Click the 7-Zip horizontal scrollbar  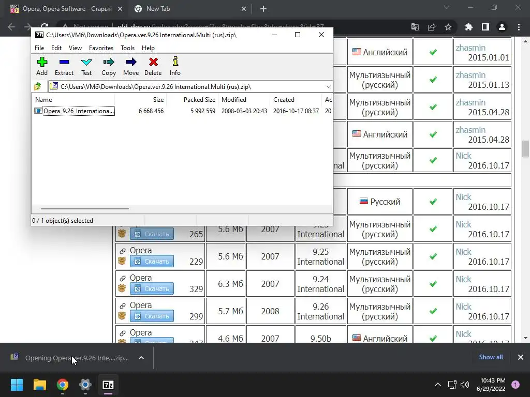85,209
